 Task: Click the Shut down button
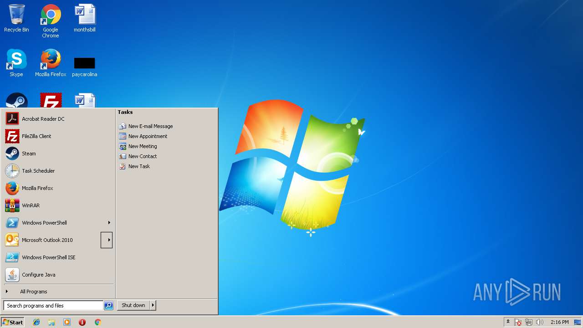[133, 306]
